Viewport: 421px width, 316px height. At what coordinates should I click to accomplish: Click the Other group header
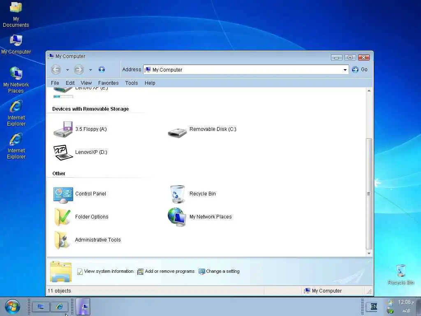coord(59,174)
